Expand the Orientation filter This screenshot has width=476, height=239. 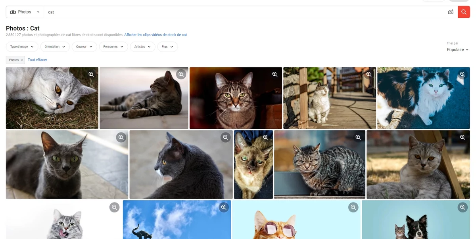point(55,47)
